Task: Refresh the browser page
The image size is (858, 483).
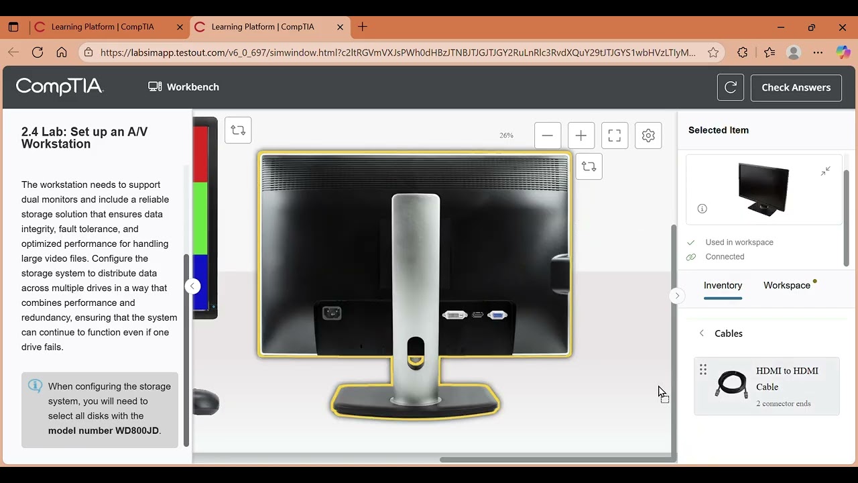Action: pos(38,52)
